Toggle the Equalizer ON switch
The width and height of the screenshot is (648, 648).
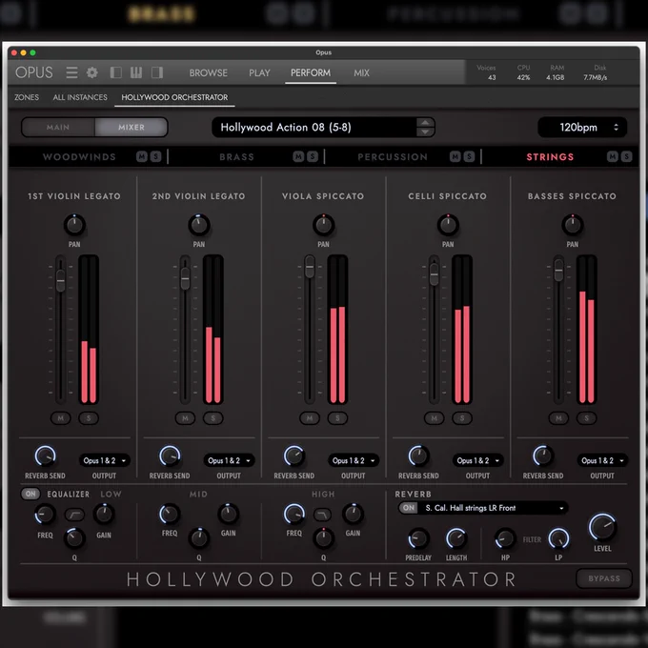pyautogui.click(x=30, y=494)
